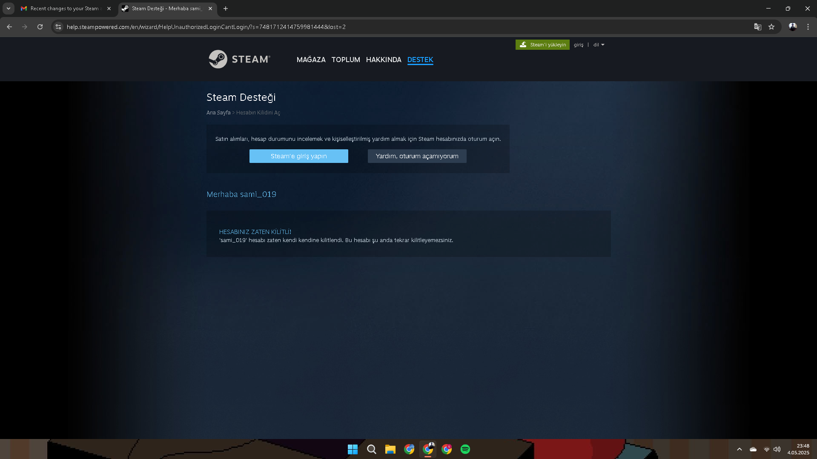
Task: Switch to the Gmail 'Recent changes to your Steam' tab
Action: coord(61,9)
